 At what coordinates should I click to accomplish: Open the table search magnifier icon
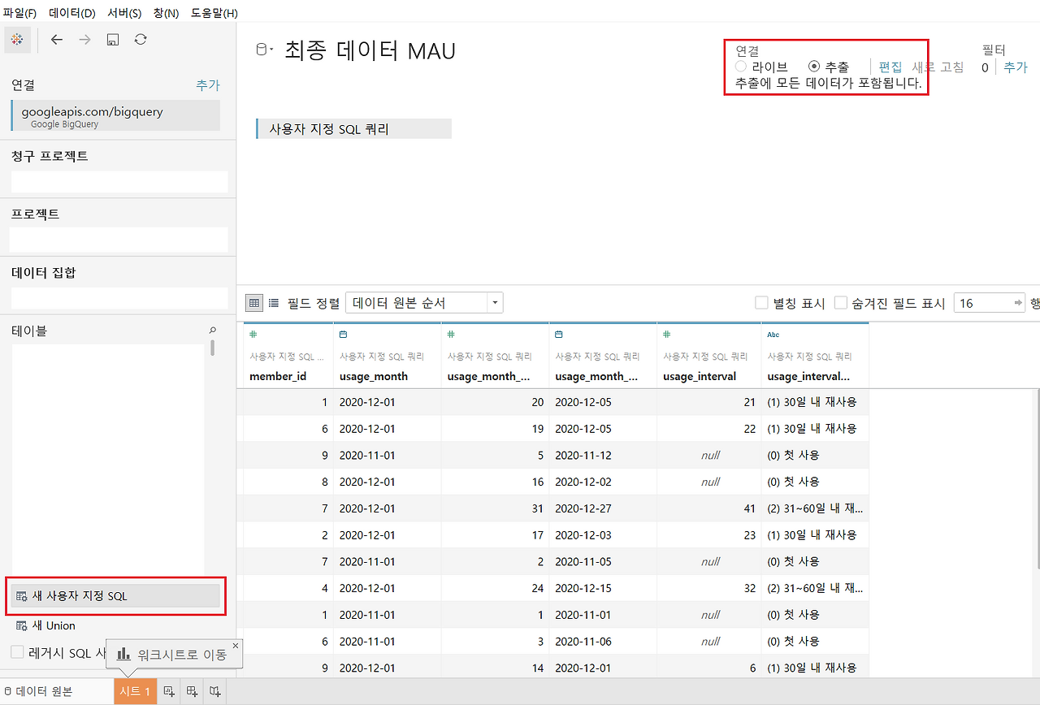pyautogui.click(x=212, y=331)
